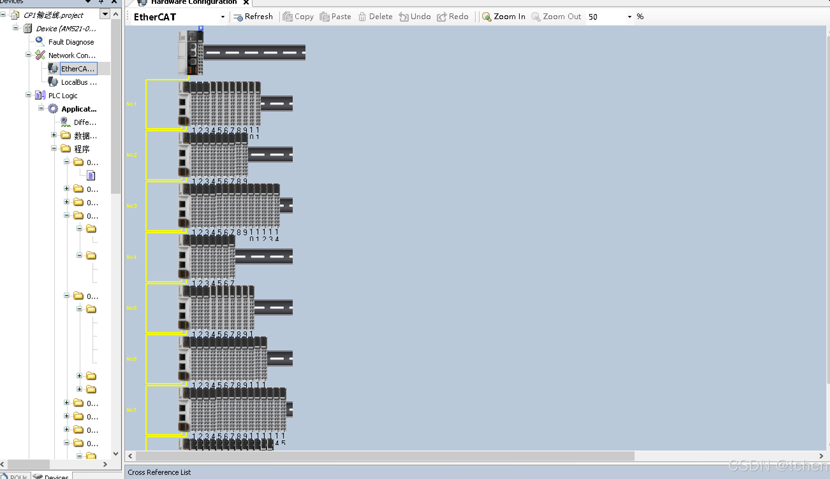This screenshot has width=830, height=479.
Task: Click the Undo arrow icon
Action: [x=403, y=17]
